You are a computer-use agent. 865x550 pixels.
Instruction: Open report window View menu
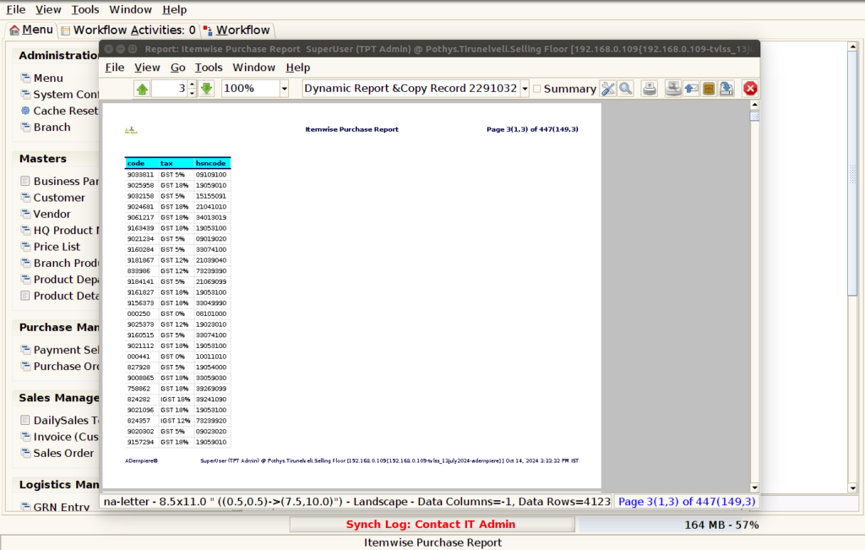tap(147, 68)
